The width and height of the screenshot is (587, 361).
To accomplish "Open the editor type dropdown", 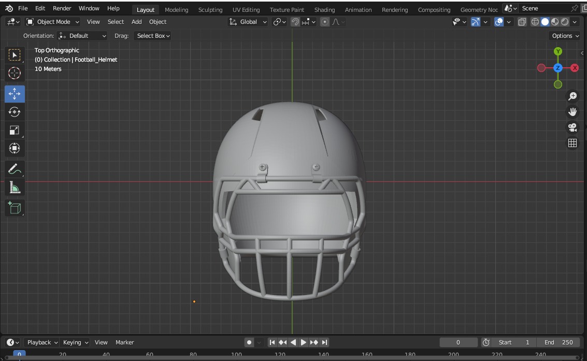I will point(13,22).
